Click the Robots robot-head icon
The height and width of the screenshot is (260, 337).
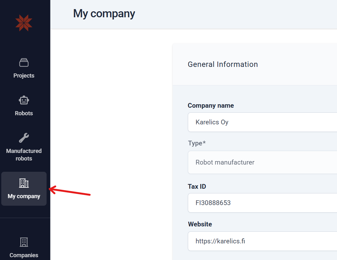(24, 100)
